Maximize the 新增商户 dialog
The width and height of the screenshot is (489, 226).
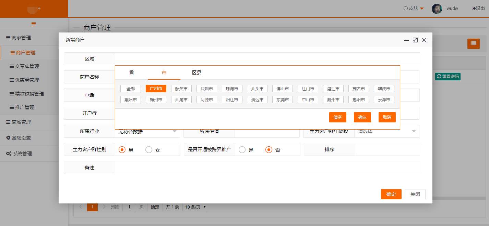(x=415, y=40)
